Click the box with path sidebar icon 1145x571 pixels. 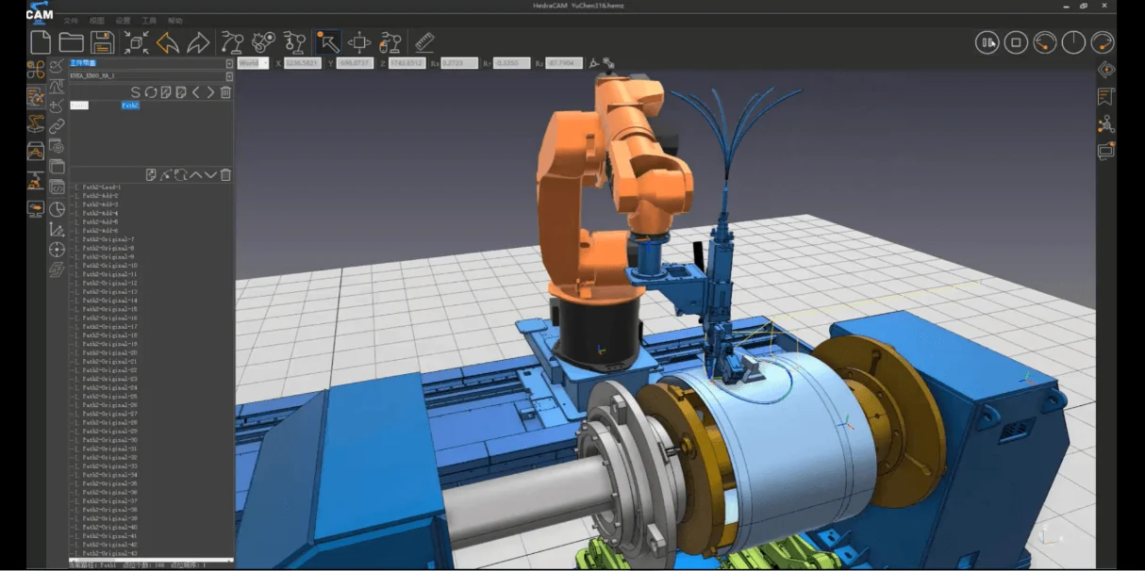point(36,151)
